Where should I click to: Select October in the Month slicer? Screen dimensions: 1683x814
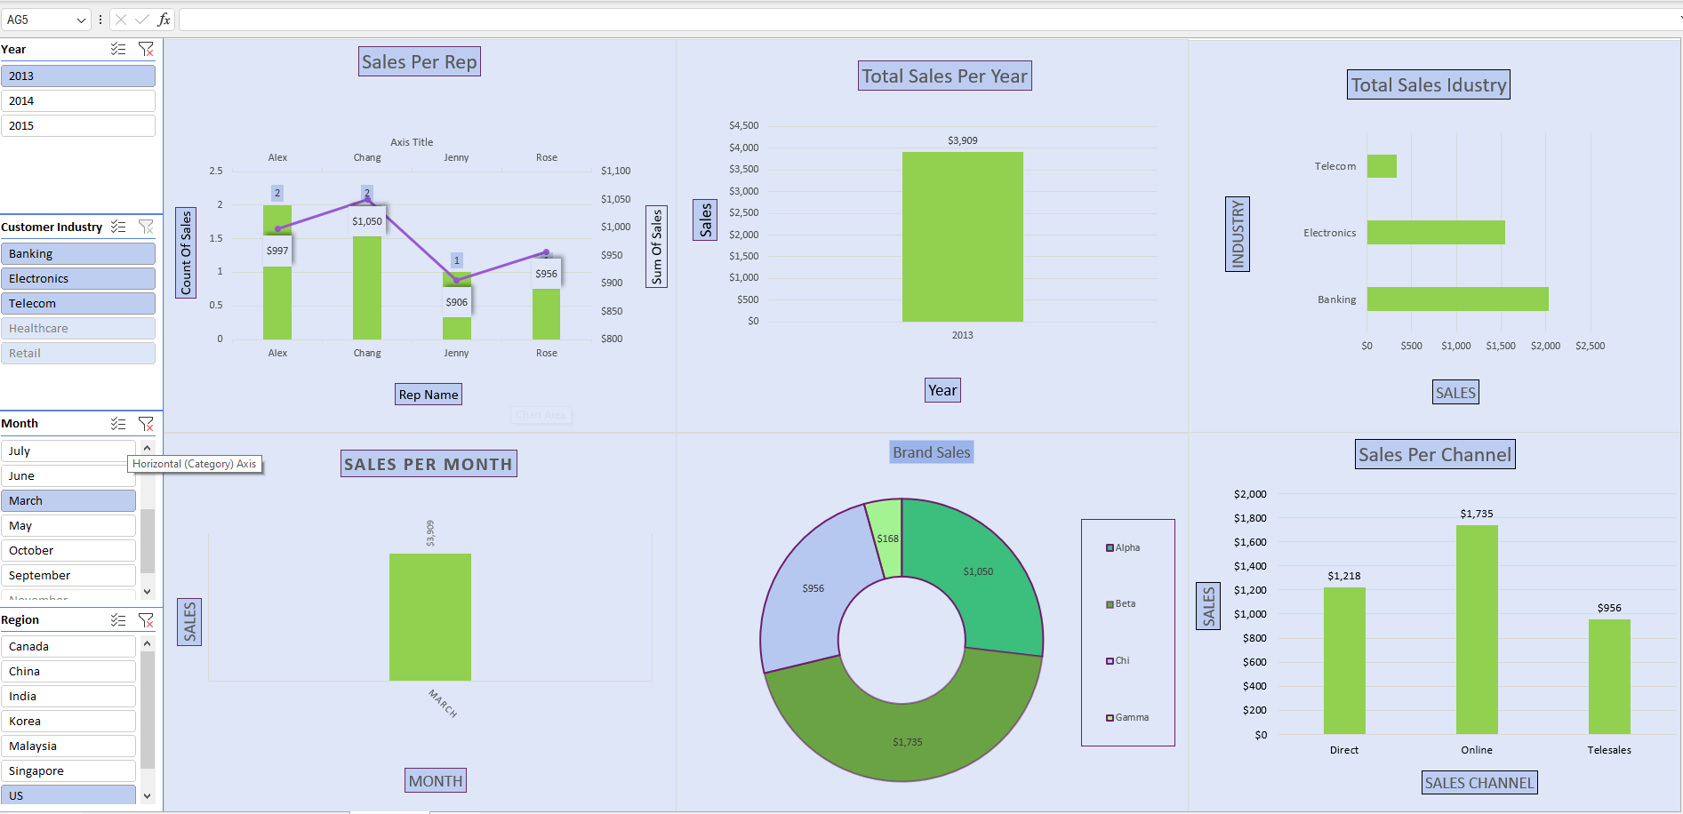coord(68,549)
